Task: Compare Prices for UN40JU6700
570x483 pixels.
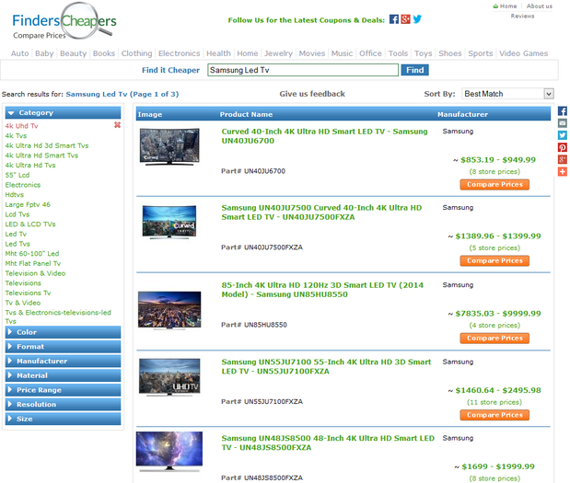Action: 494,185
